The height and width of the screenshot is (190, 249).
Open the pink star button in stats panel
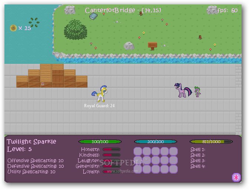click(236, 177)
